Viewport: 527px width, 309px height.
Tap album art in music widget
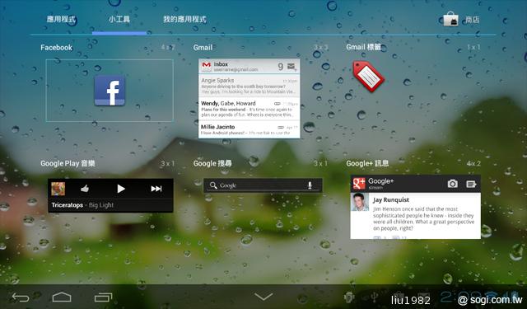(58, 189)
